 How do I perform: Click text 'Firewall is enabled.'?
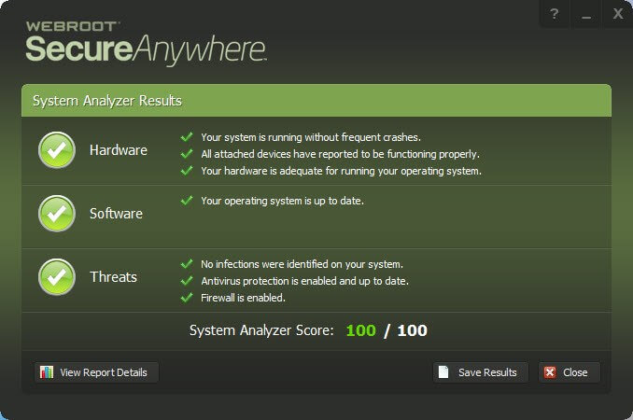pyautogui.click(x=243, y=298)
